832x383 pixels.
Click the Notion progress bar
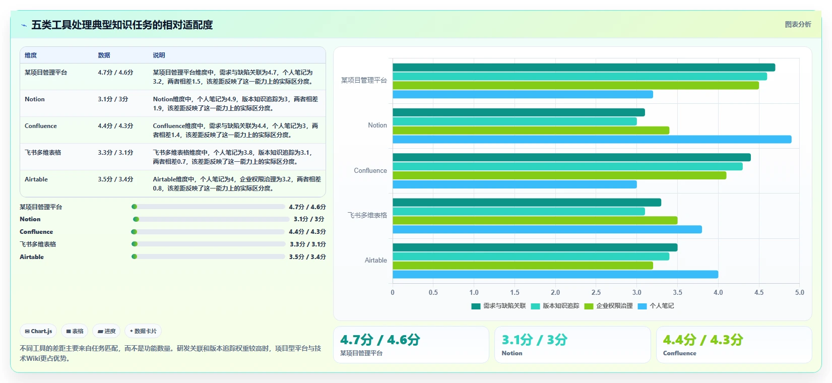pyautogui.click(x=211, y=219)
